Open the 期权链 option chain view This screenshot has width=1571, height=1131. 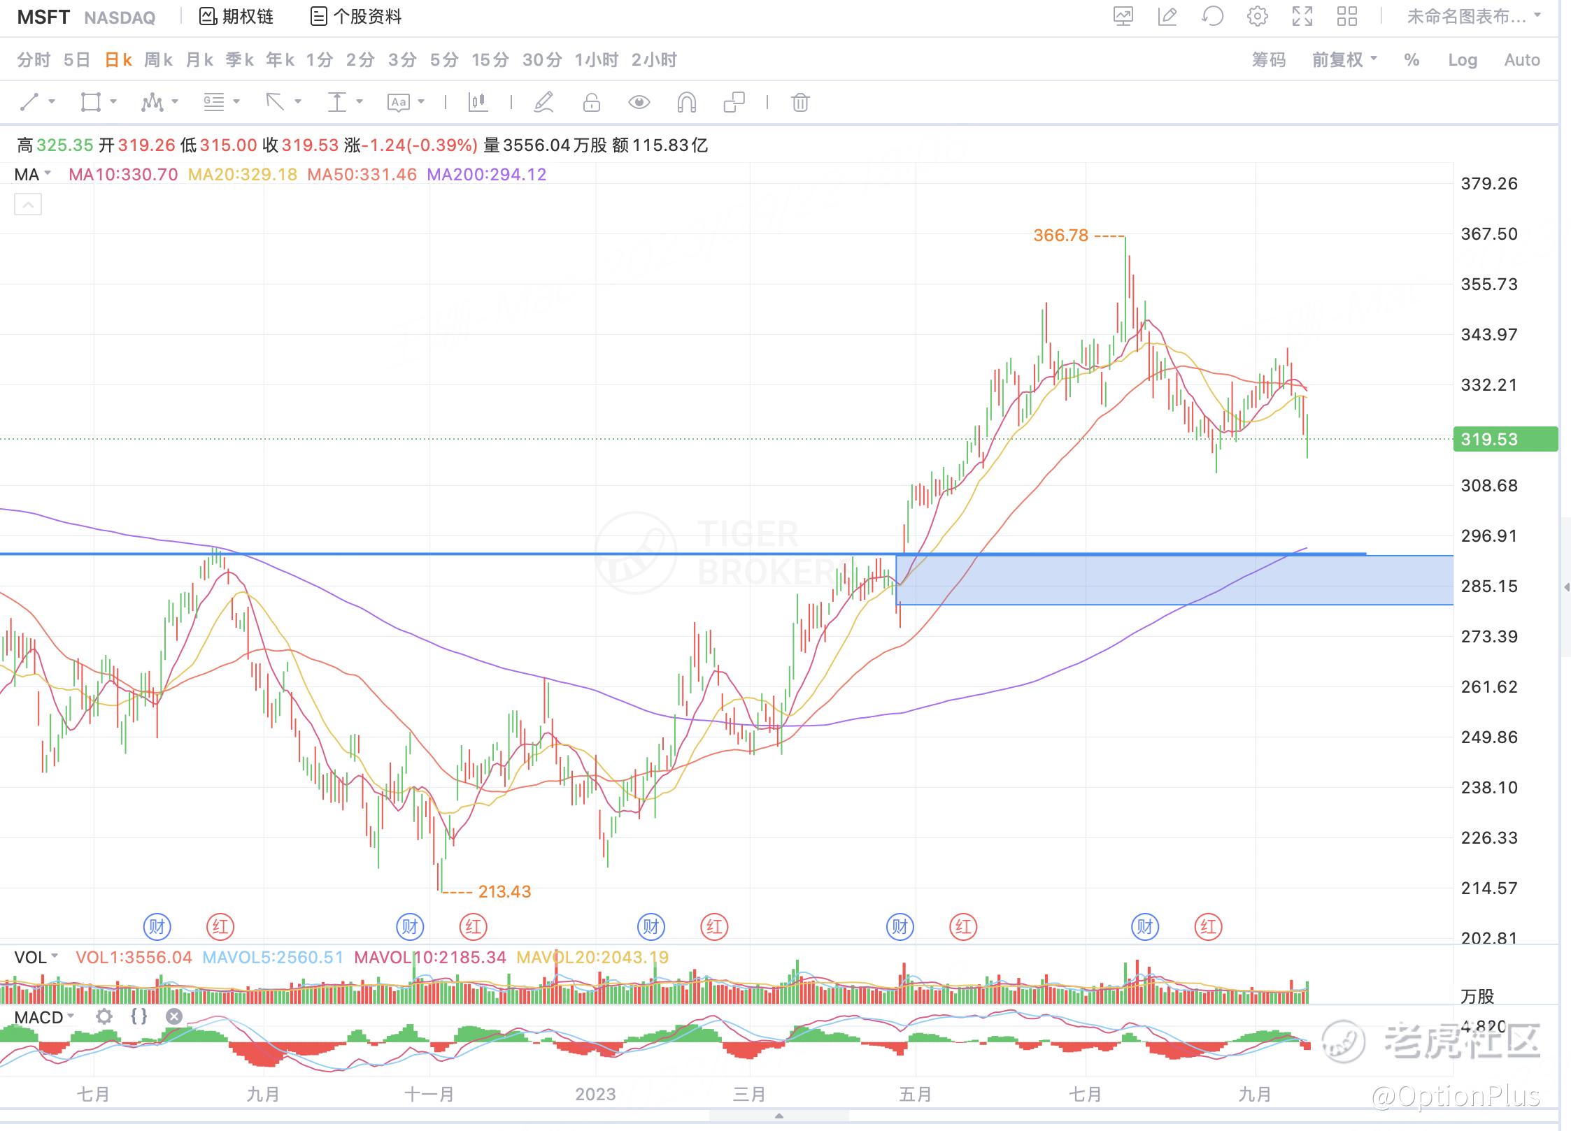click(x=236, y=16)
